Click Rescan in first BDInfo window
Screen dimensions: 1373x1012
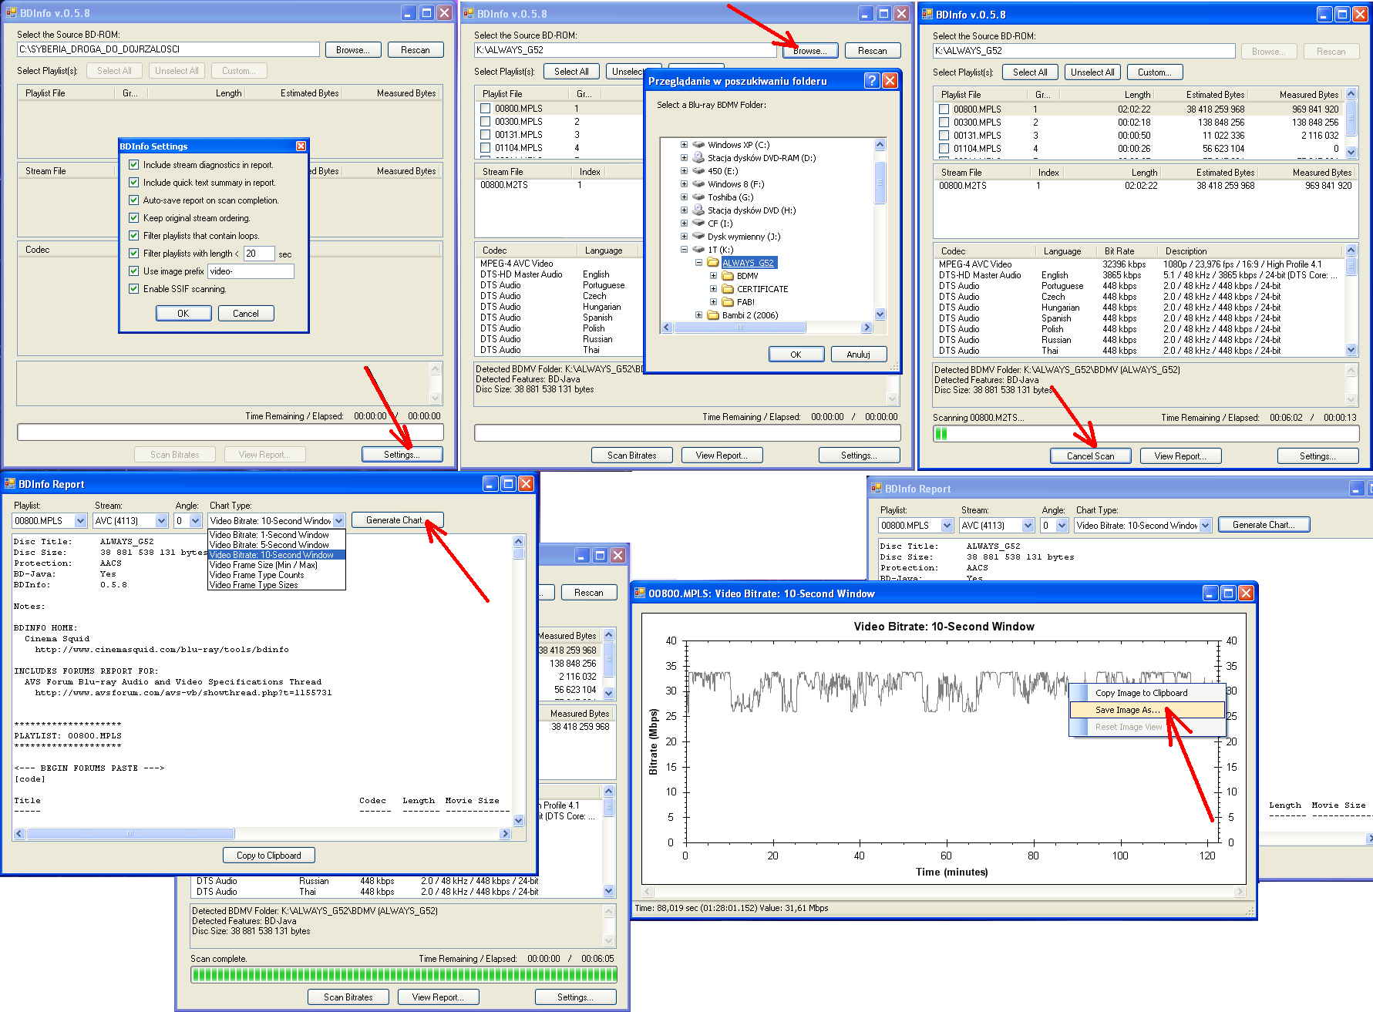[416, 49]
